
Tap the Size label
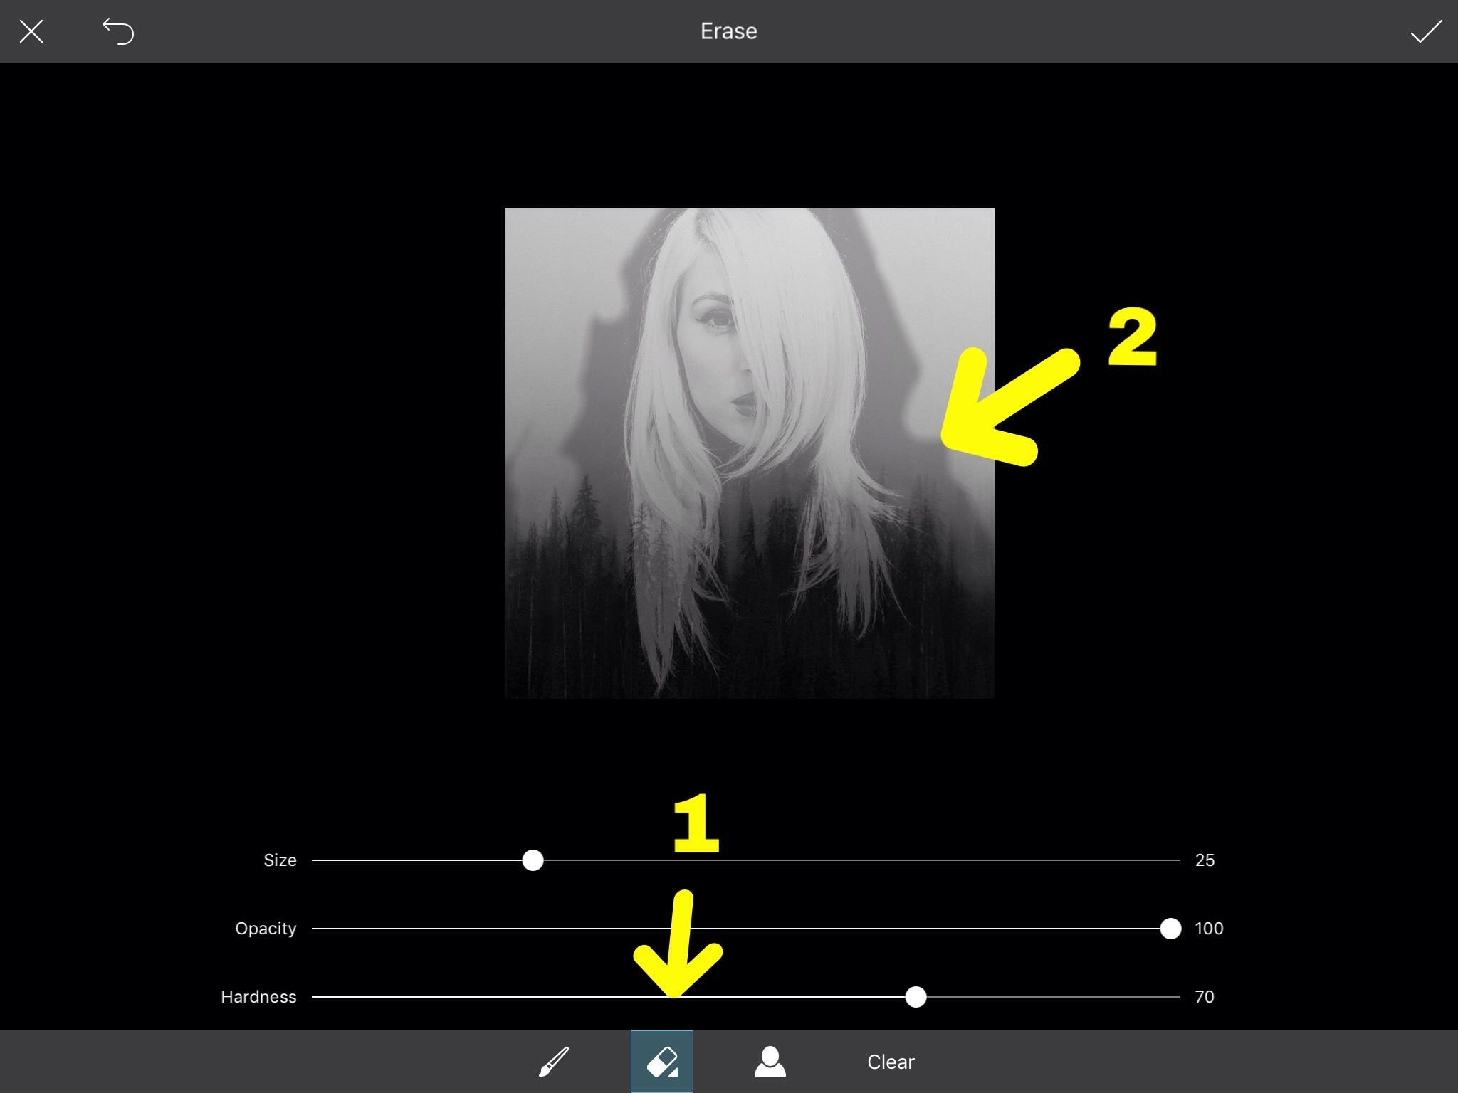coord(280,860)
